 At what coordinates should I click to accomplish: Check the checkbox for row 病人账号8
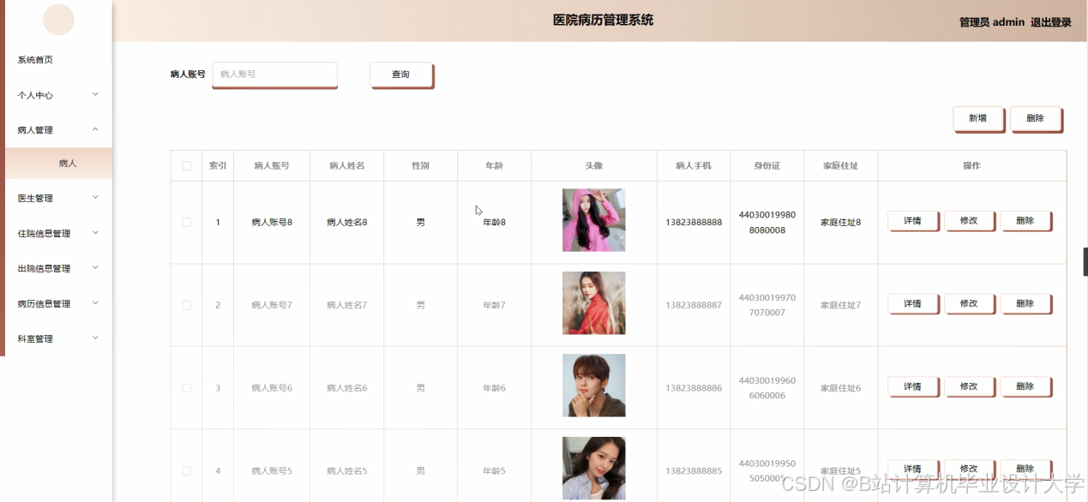pyautogui.click(x=187, y=222)
